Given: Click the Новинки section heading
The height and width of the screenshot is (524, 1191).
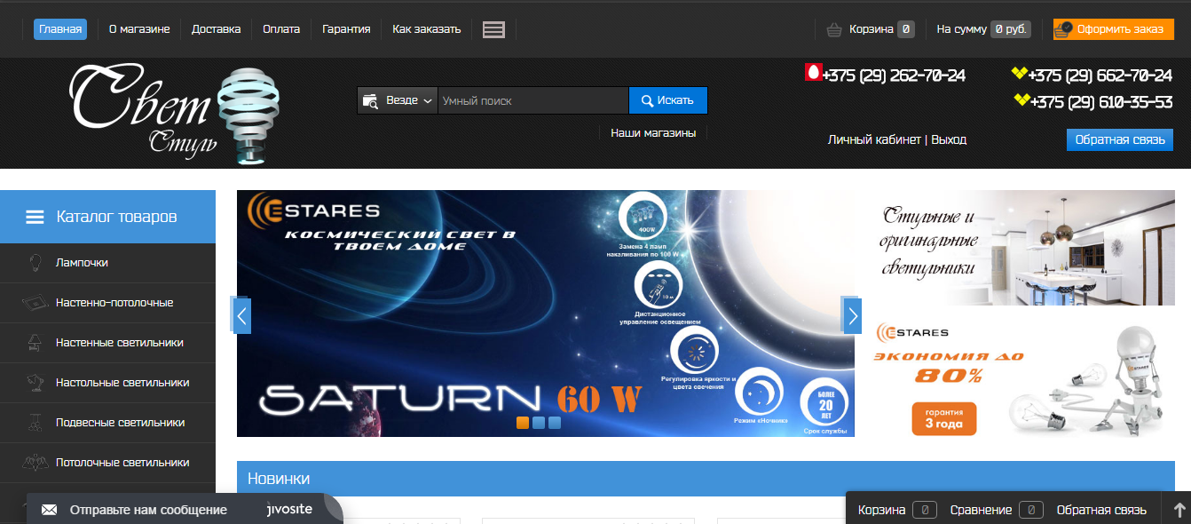Looking at the screenshot, I should [x=279, y=479].
